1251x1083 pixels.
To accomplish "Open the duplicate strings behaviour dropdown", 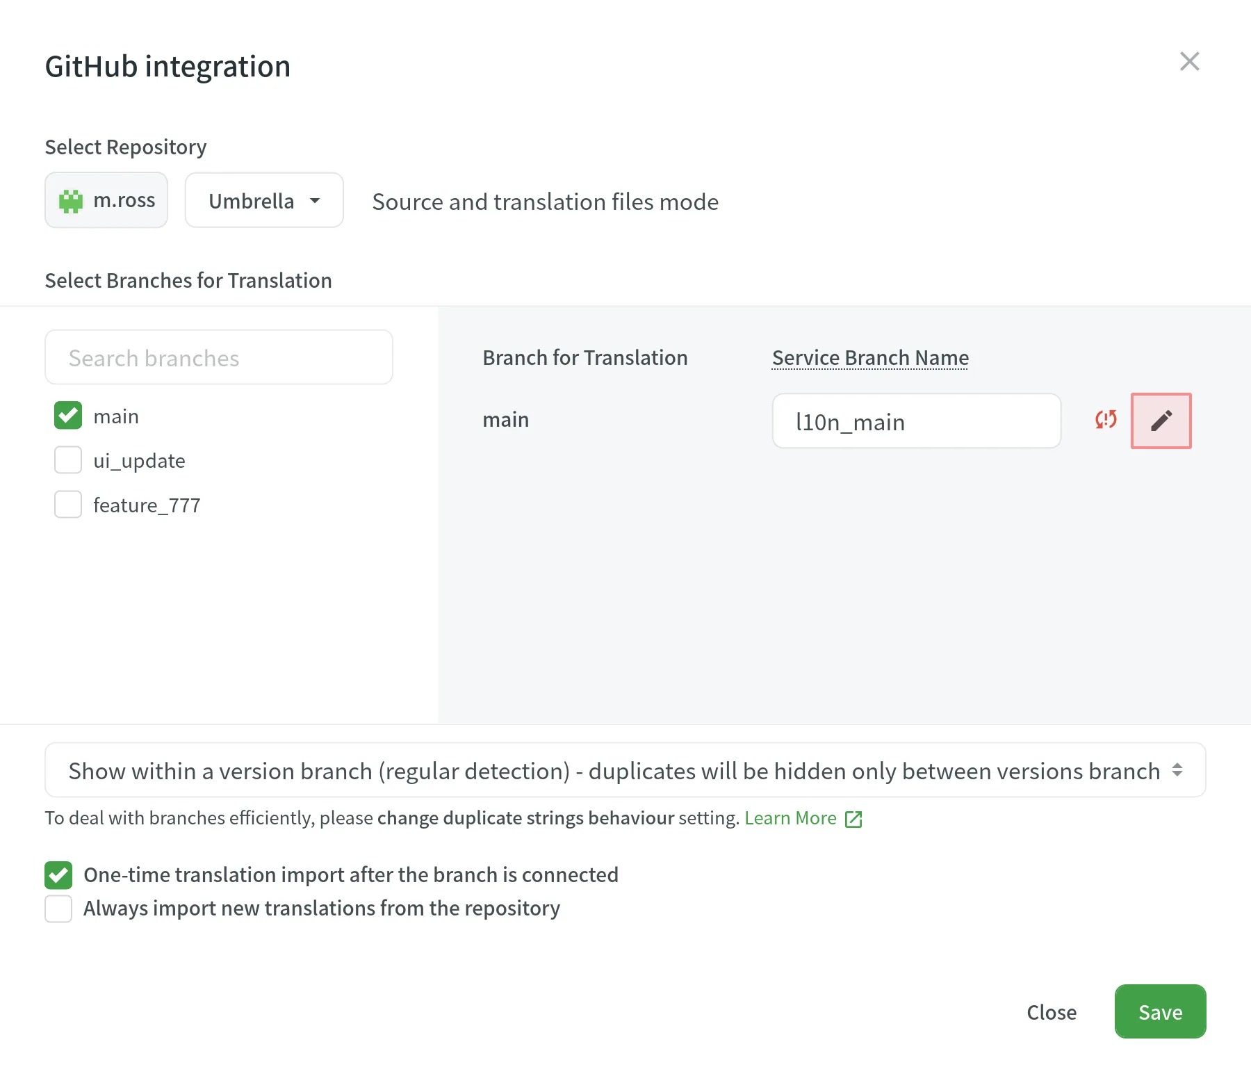I will click(625, 770).
